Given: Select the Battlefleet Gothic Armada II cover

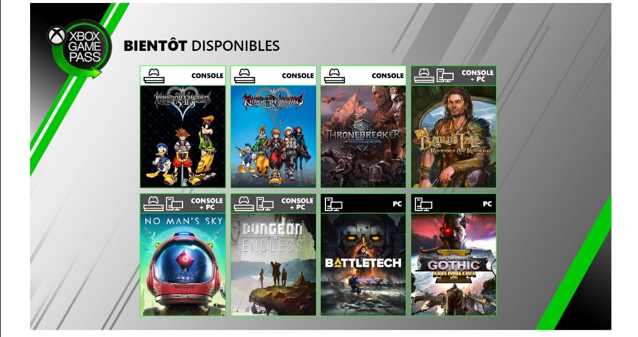Looking at the screenshot, I should [x=454, y=264].
